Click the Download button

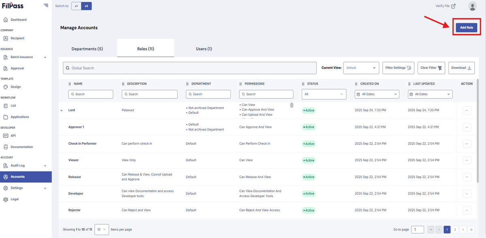pos(461,68)
